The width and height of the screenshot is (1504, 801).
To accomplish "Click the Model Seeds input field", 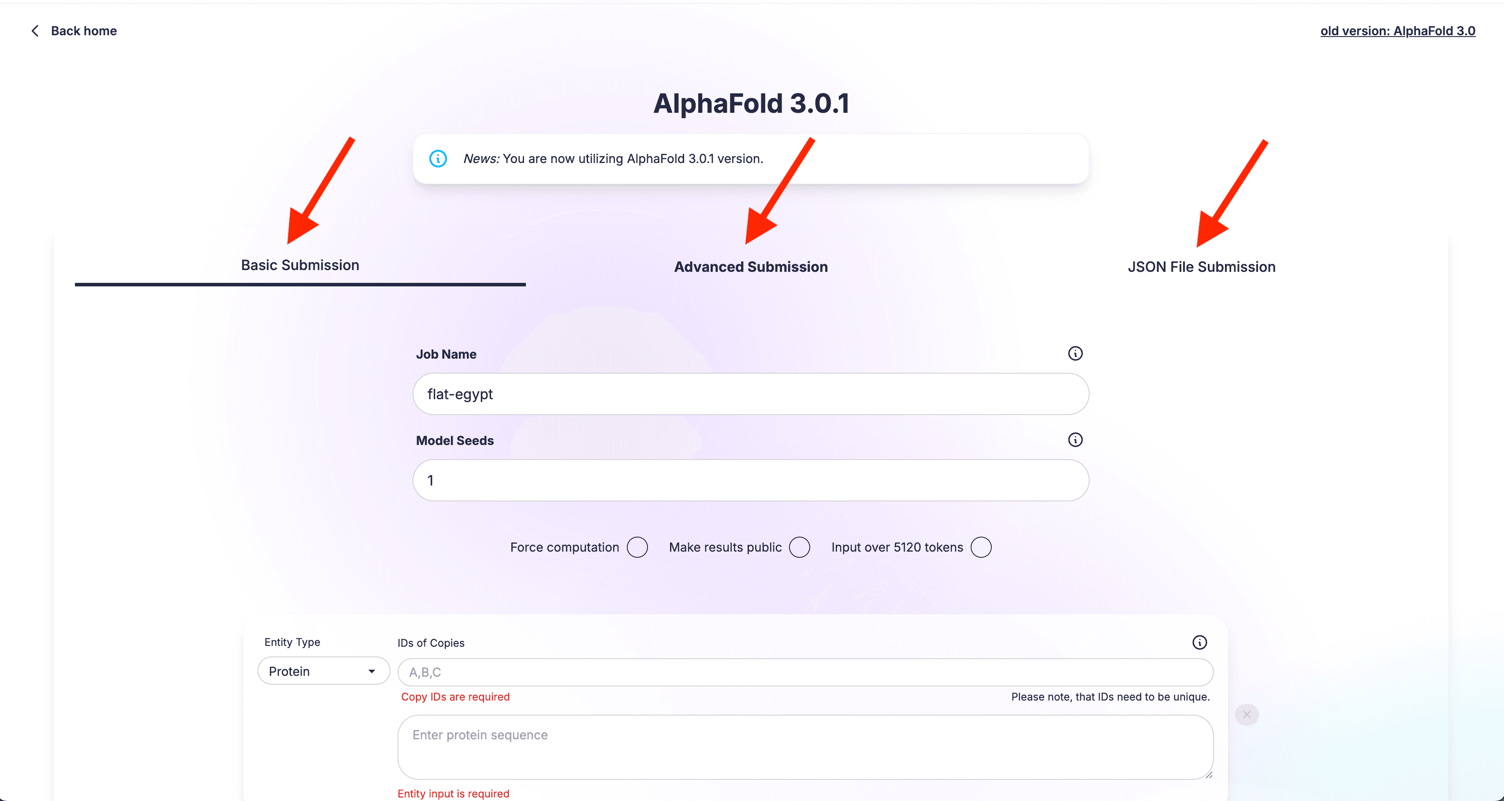I will (751, 480).
